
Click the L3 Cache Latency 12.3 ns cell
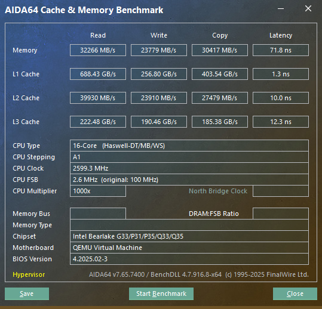point(281,122)
